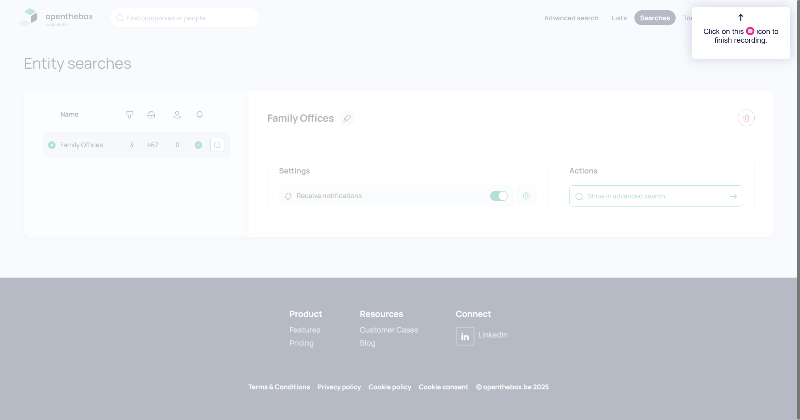Screen dimensions: 800x420
Task: Click the filter funnel column icon
Action: [129, 115]
